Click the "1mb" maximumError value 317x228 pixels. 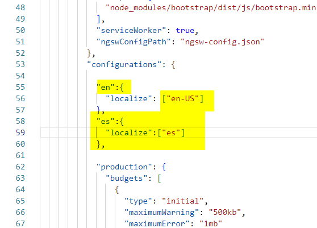(211, 223)
